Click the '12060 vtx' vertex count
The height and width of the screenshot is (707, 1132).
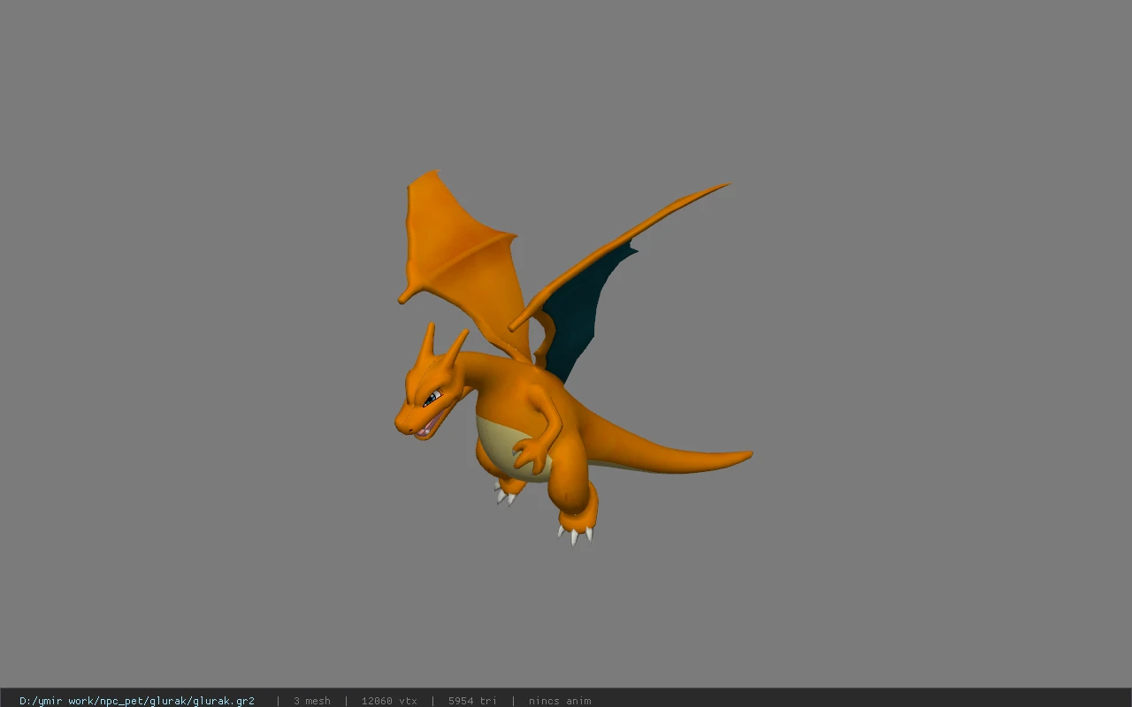(389, 701)
